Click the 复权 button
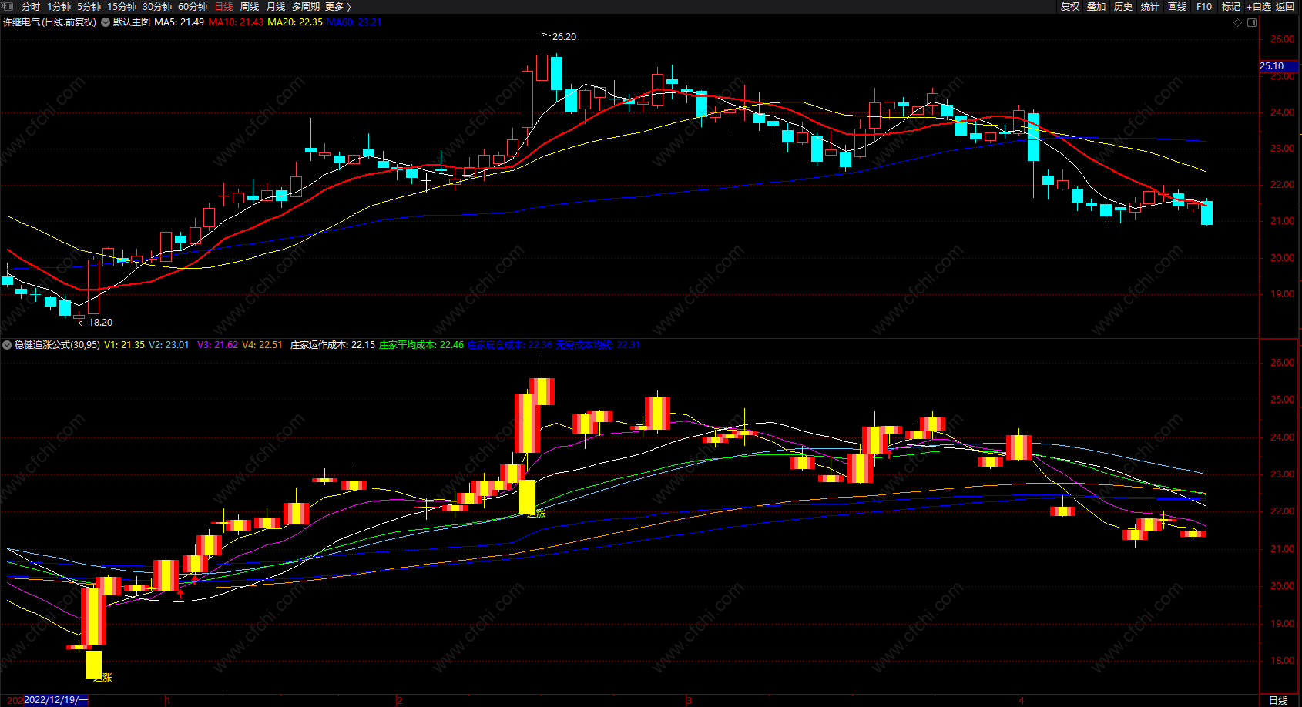This screenshot has height=707, width=1302. click(1070, 7)
